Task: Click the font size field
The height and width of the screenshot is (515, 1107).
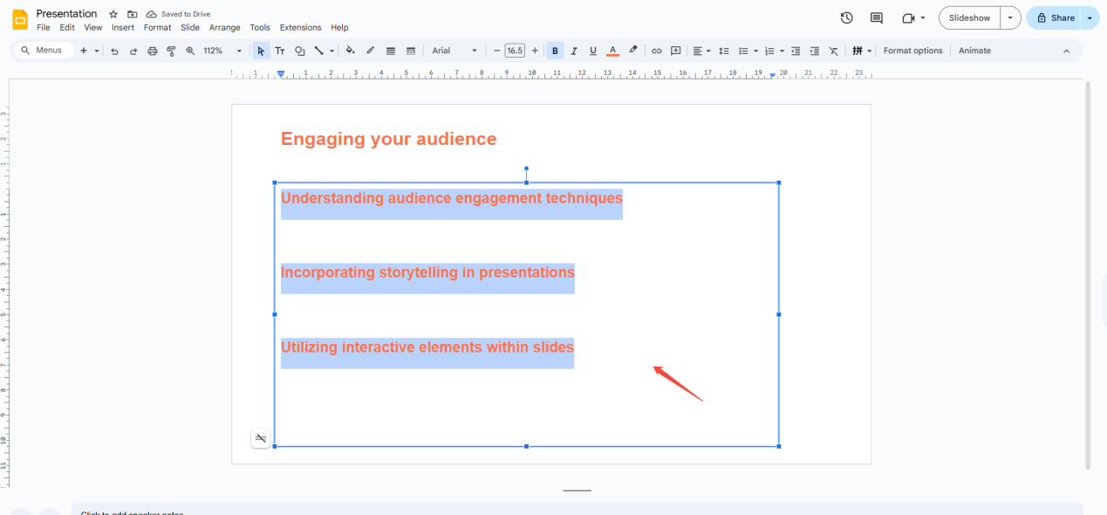Action: (x=515, y=51)
